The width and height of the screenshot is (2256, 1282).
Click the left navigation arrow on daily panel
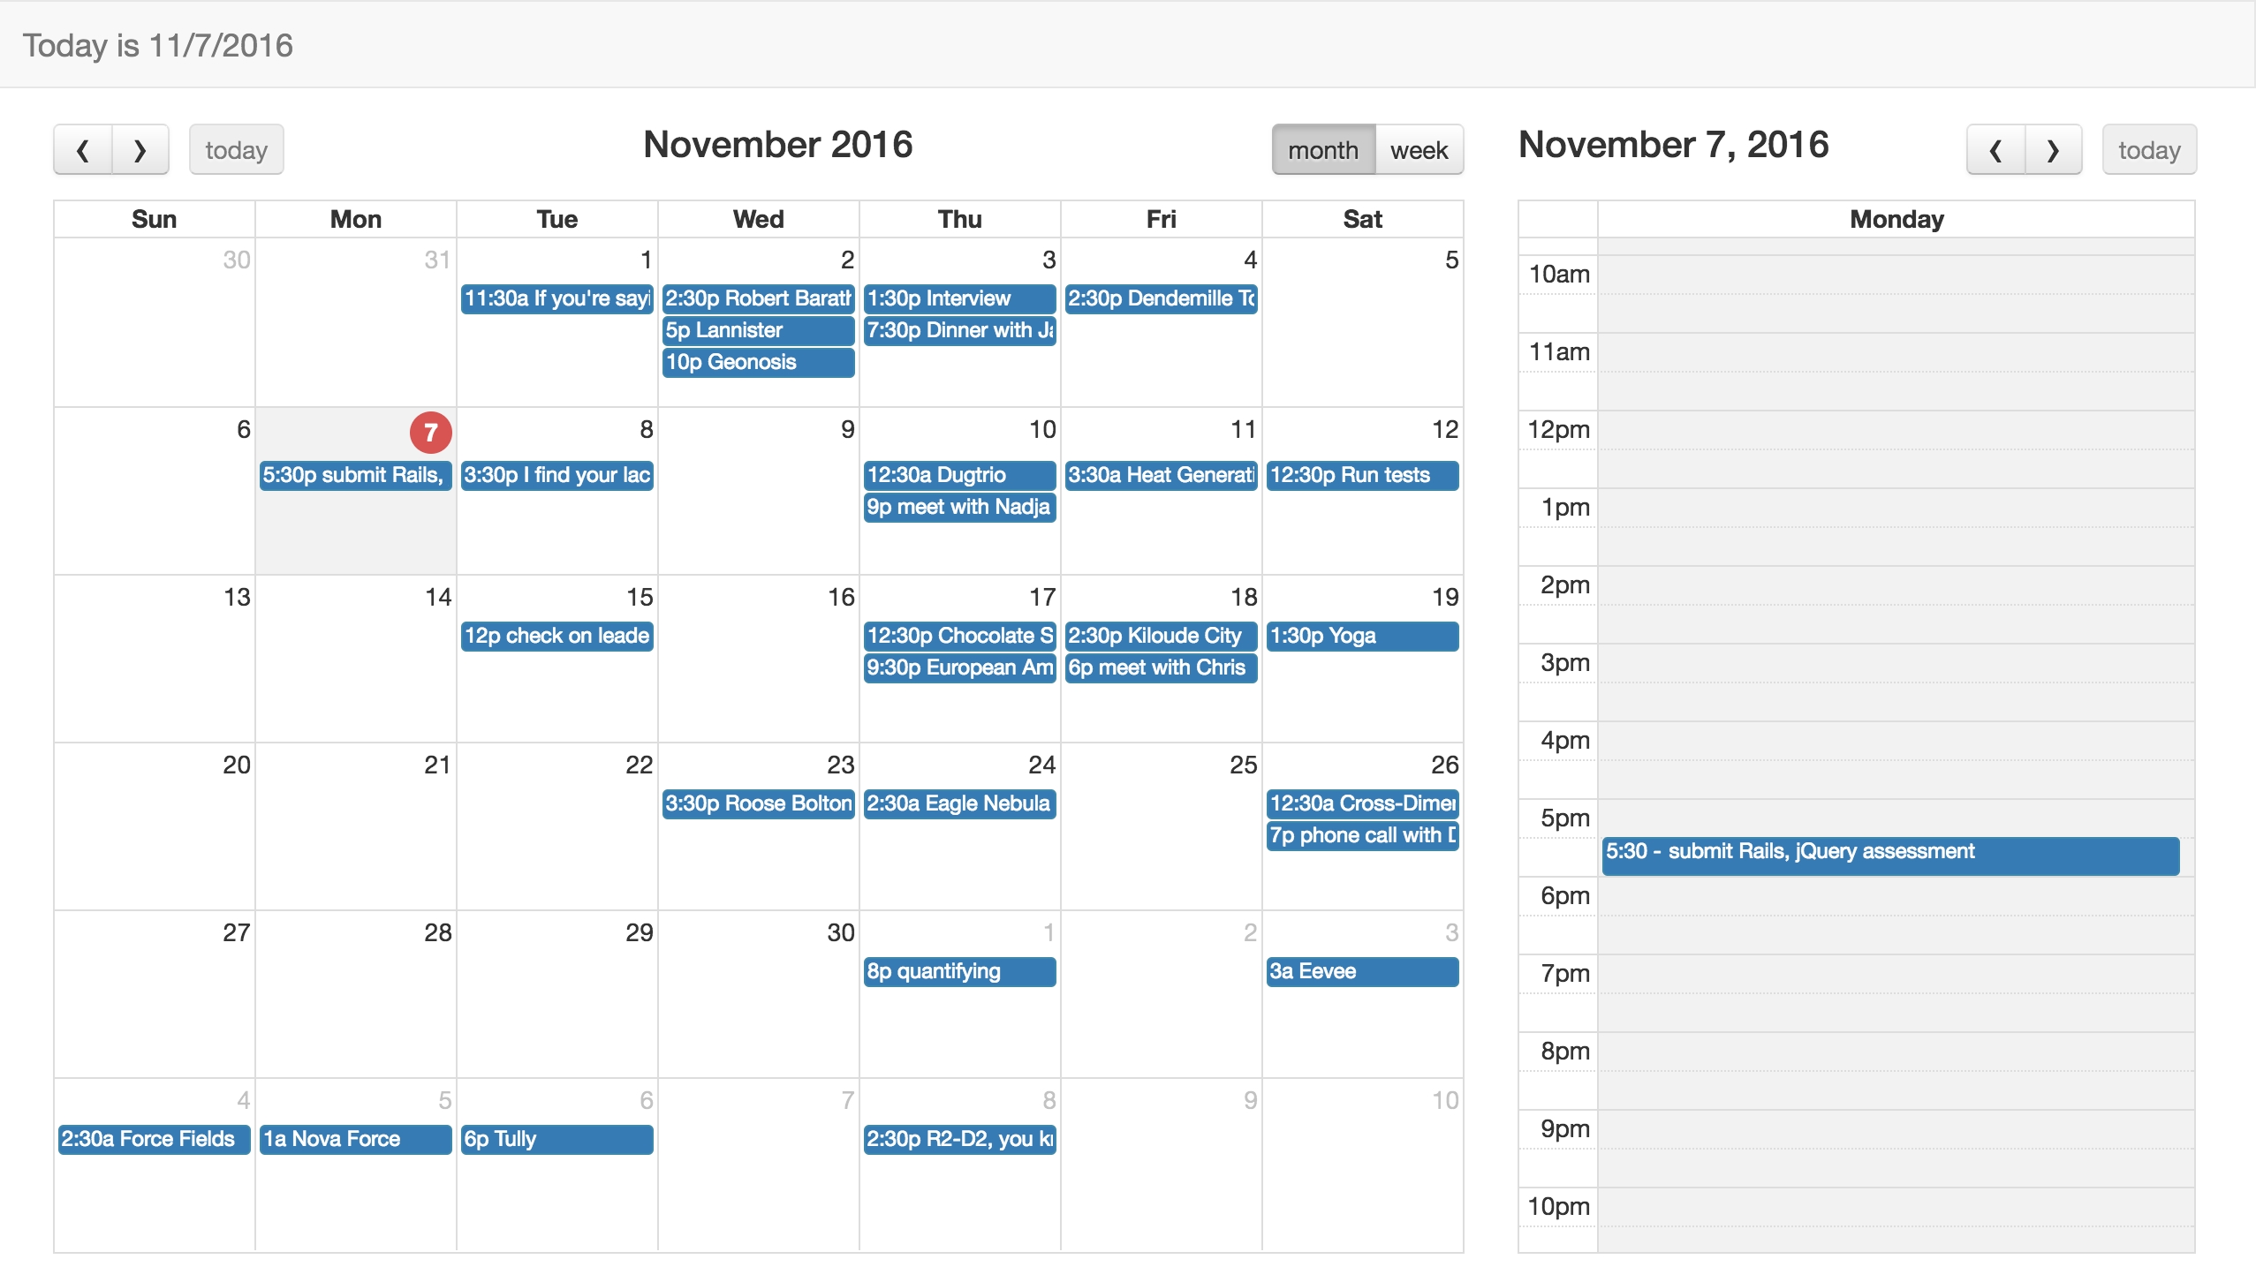pyautogui.click(x=1995, y=150)
